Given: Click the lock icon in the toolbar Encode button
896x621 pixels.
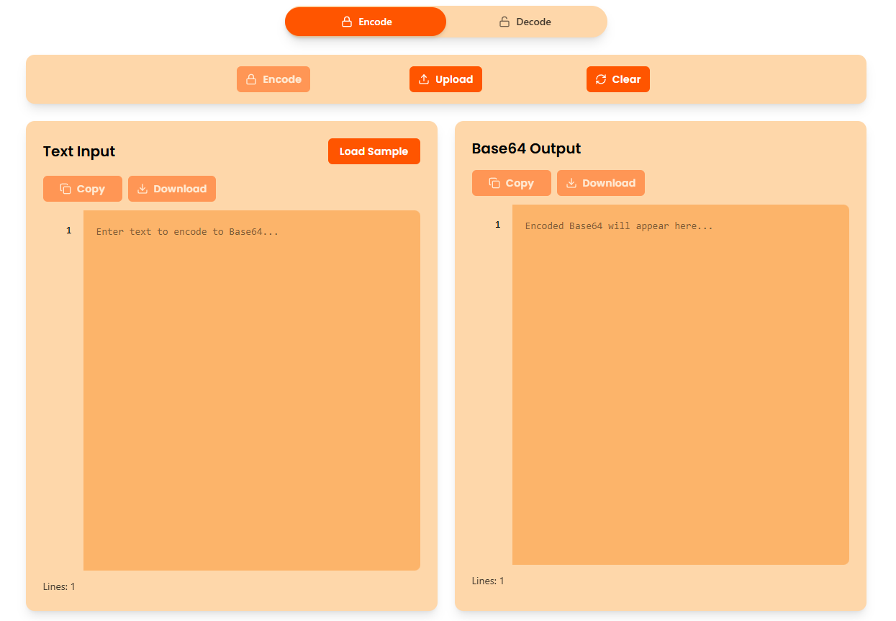Looking at the screenshot, I should coord(250,79).
